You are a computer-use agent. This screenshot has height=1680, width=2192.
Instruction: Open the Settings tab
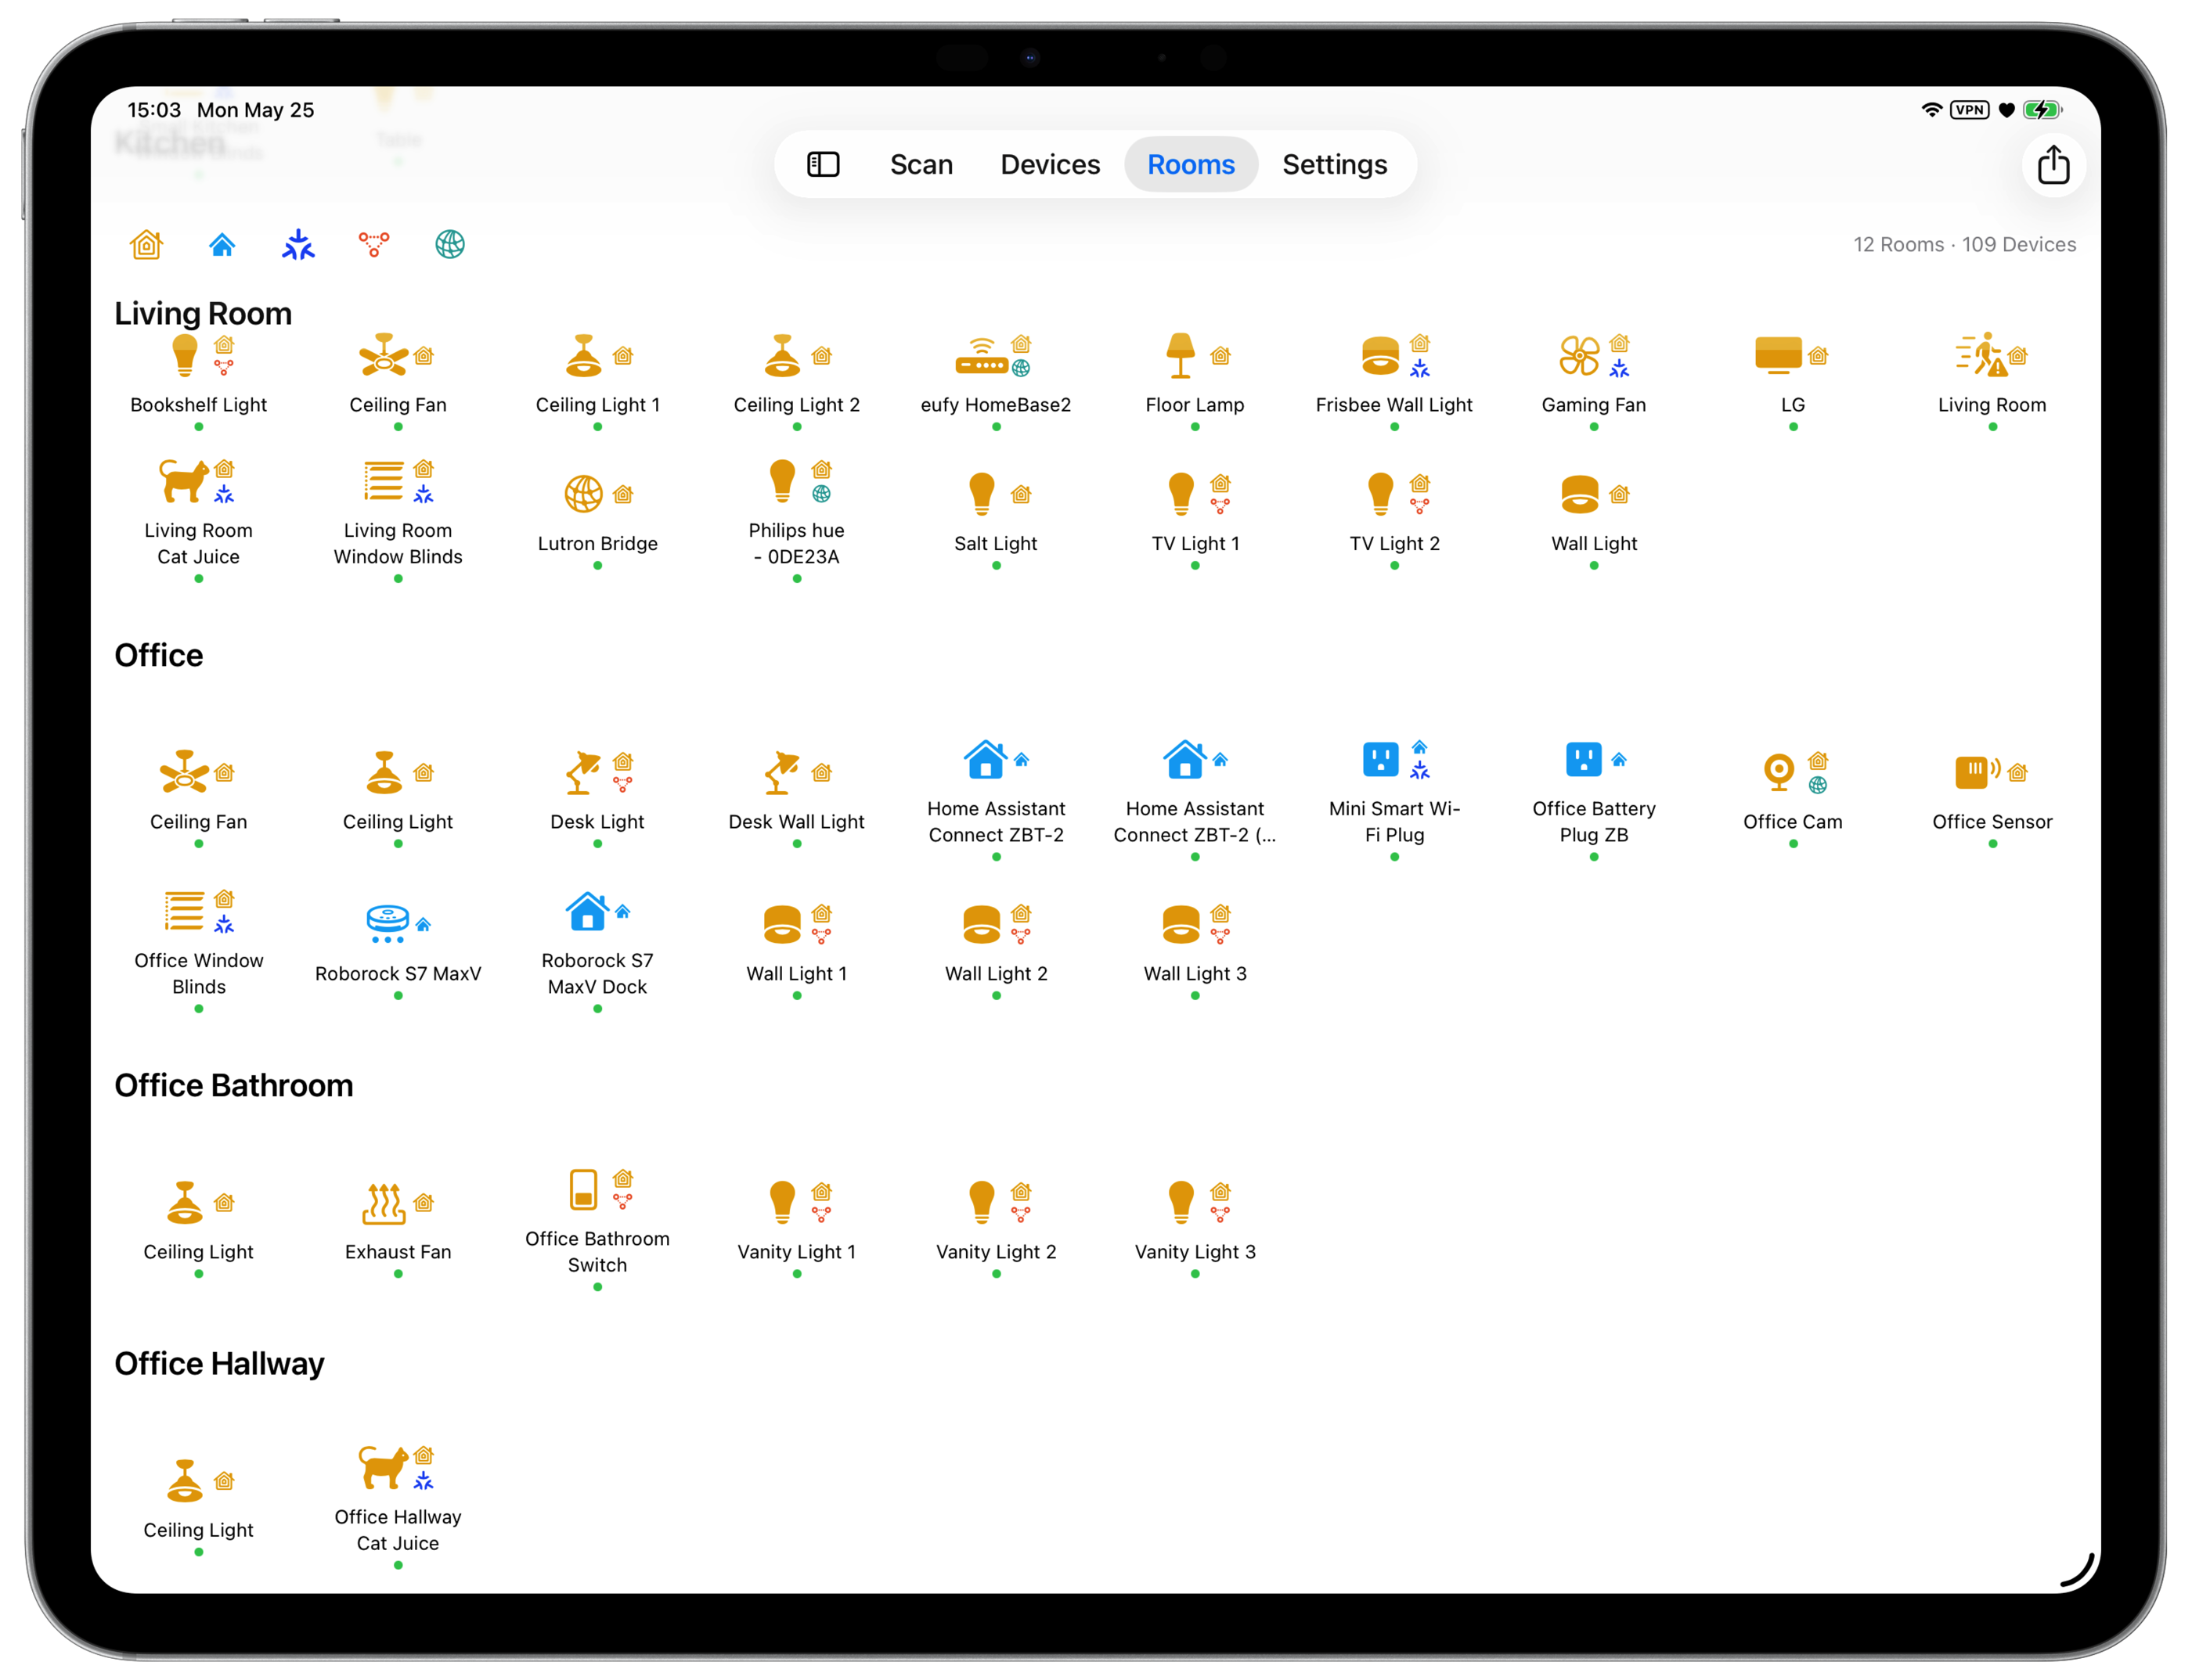(x=1334, y=164)
